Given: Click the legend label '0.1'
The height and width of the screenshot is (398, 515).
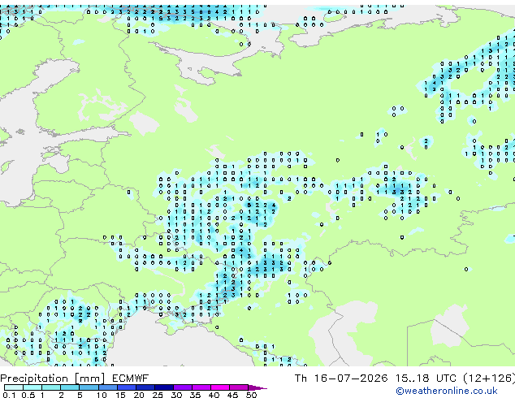Looking at the screenshot, I should (x=9, y=395).
